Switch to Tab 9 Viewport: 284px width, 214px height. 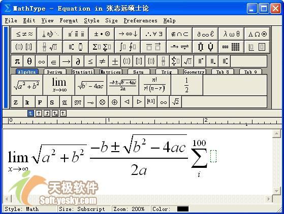click(x=250, y=72)
